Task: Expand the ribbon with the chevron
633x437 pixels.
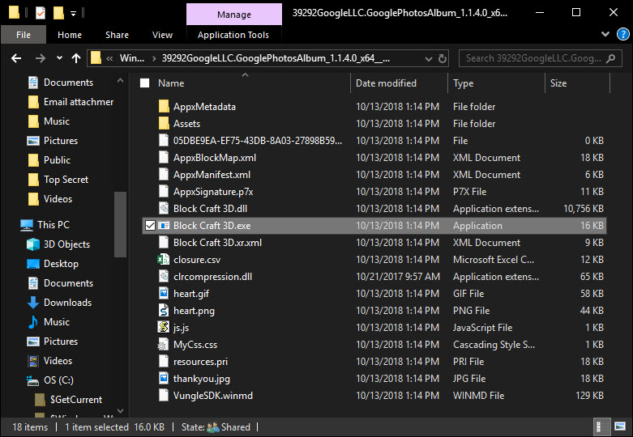Action: 604,35
